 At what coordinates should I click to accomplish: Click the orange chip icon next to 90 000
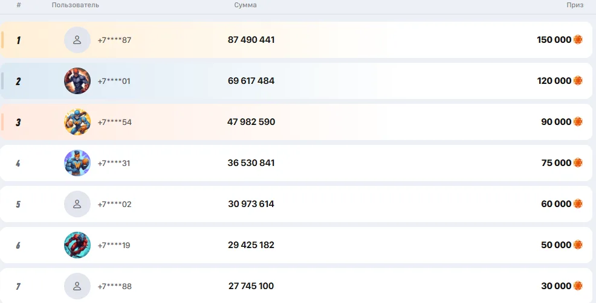[x=578, y=121]
